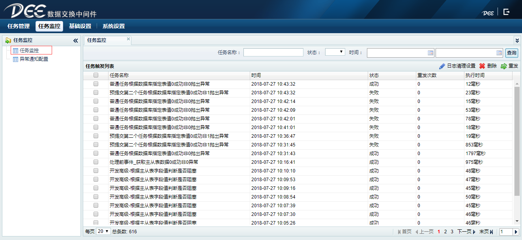Click 日志清理设置 toolbar text
The height and width of the screenshot is (240, 522).
pyautogui.click(x=461, y=66)
